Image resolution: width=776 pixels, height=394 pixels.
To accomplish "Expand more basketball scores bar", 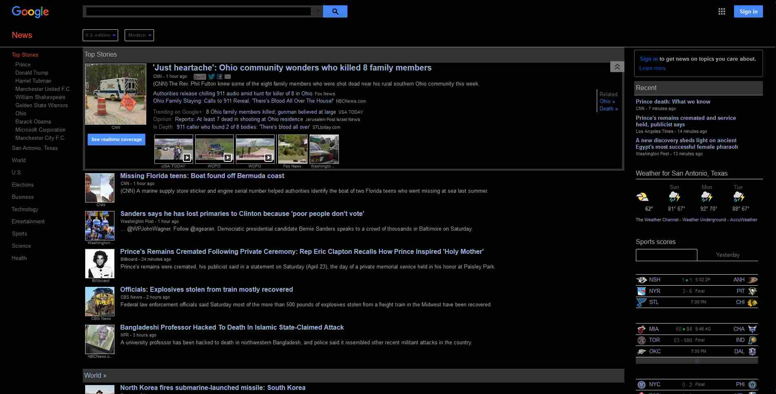I will point(697,361).
